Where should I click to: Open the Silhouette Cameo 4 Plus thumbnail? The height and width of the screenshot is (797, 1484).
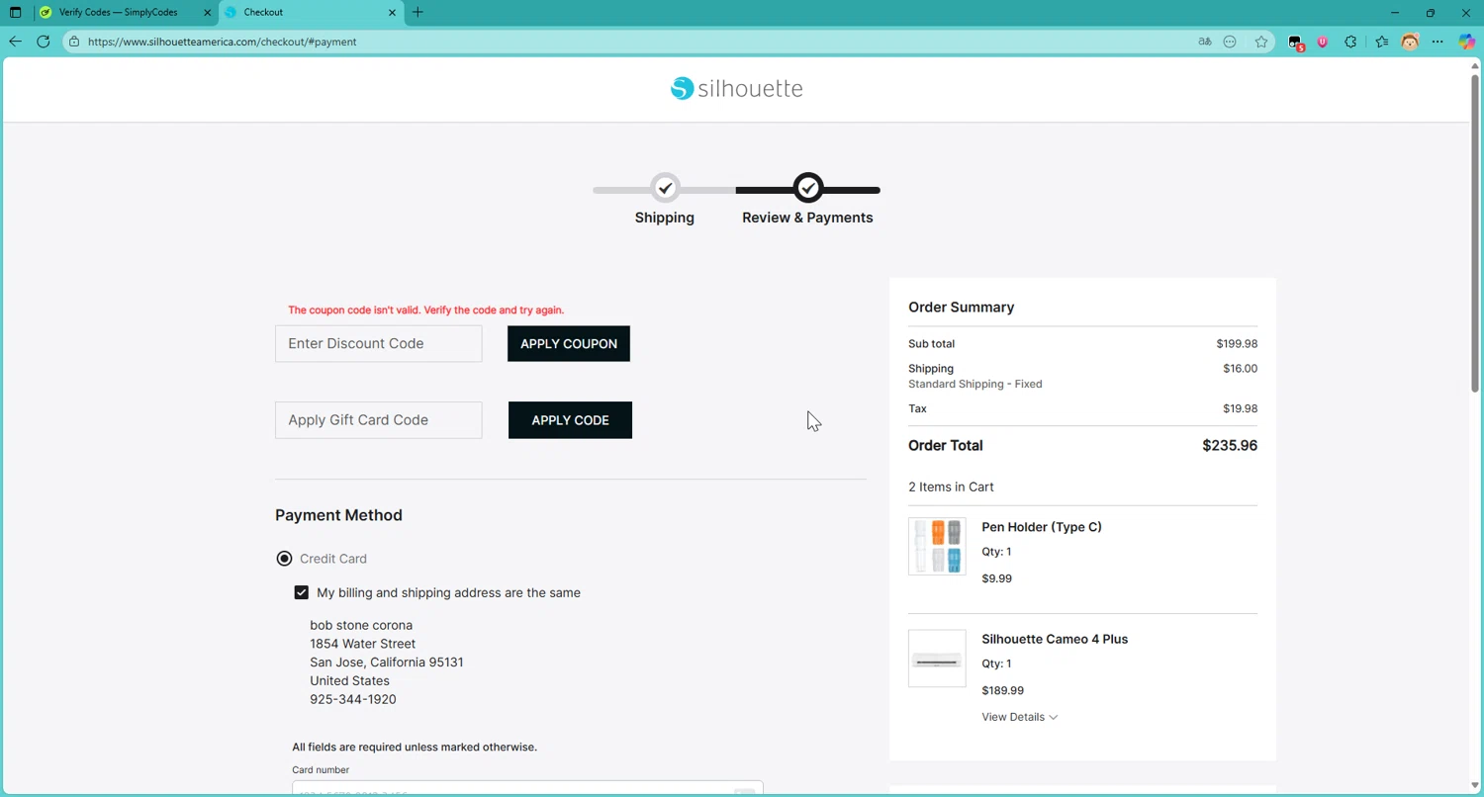click(x=937, y=659)
